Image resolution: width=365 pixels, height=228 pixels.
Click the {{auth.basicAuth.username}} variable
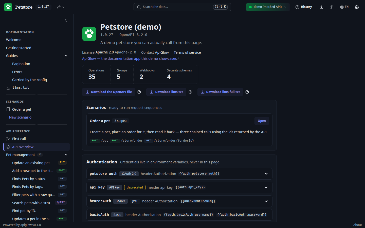pyautogui.click(x=189, y=215)
